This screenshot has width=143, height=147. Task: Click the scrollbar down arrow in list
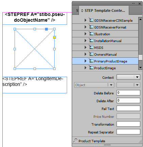(140, 68)
